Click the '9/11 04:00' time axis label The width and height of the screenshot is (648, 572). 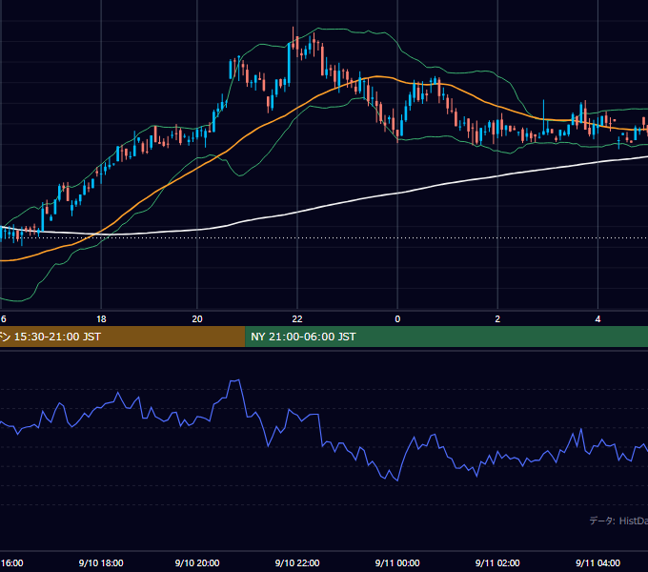(x=597, y=562)
